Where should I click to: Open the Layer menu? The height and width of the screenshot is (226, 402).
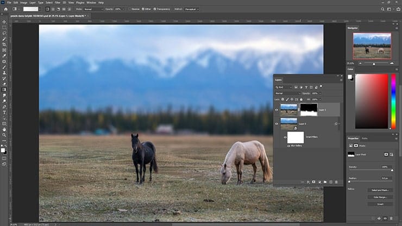33,3
